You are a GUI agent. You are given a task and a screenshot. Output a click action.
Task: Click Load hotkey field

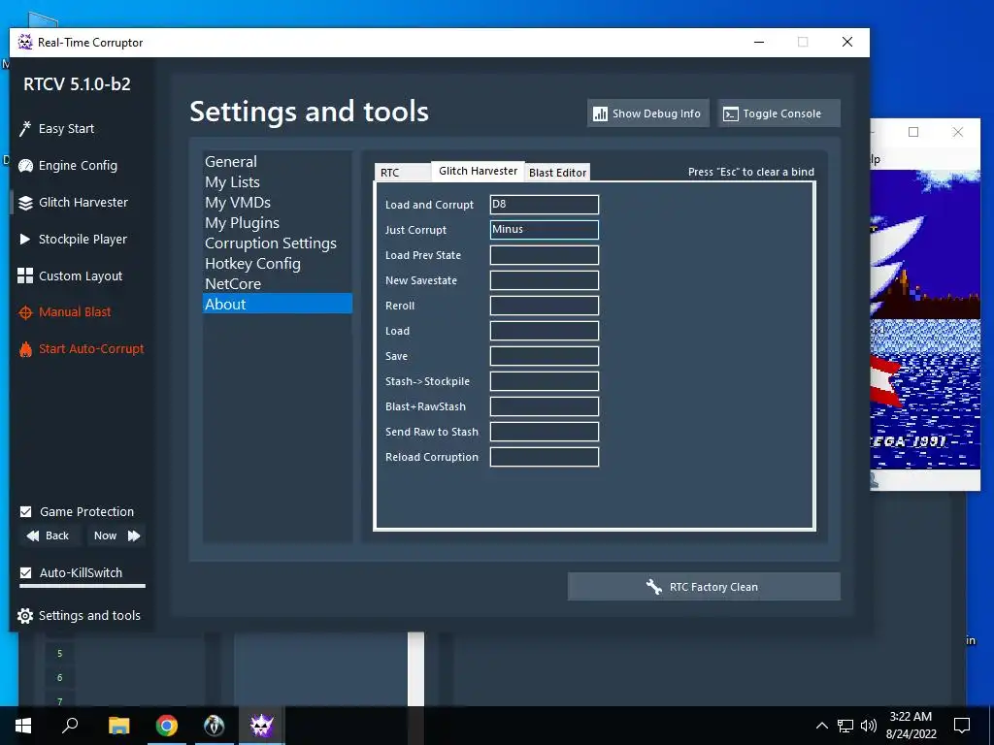point(544,331)
